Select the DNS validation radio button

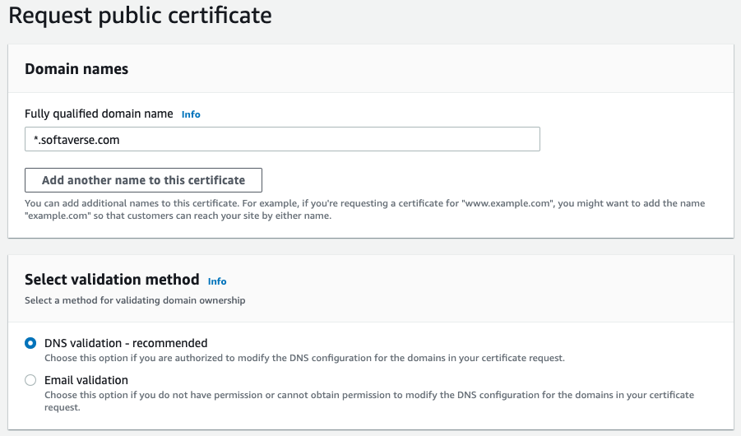click(30, 343)
